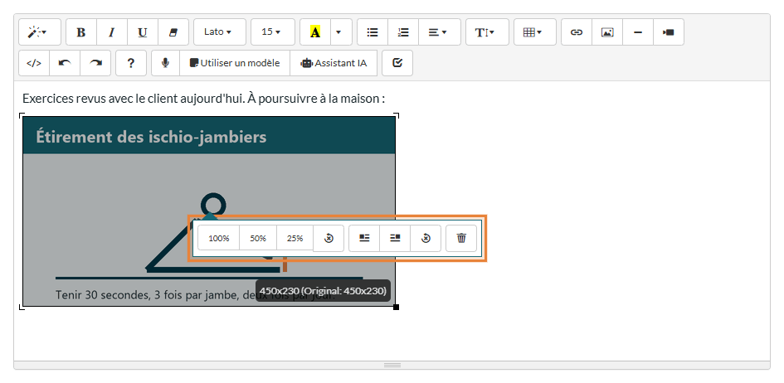Redo the last edit
784x383 pixels.
95,63
